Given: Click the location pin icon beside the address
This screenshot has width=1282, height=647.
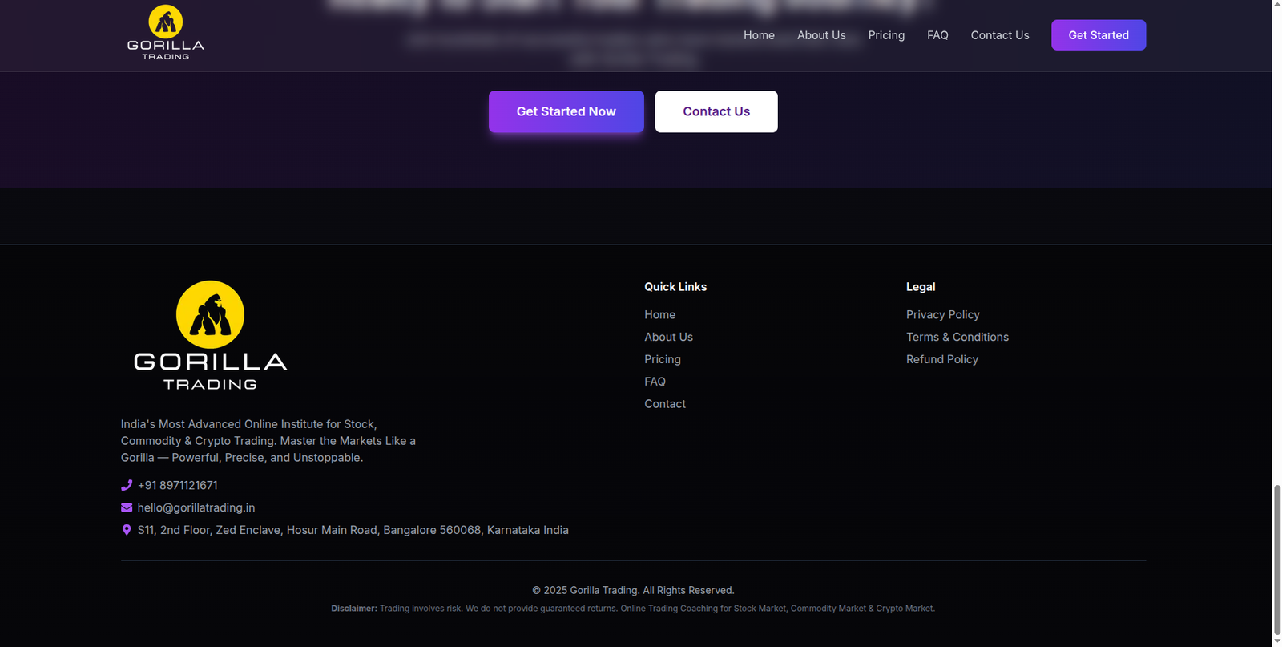Looking at the screenshot, I should [x=127, y=530].
